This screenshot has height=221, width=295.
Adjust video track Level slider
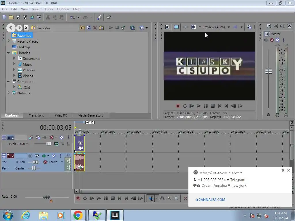pos(48,144)
